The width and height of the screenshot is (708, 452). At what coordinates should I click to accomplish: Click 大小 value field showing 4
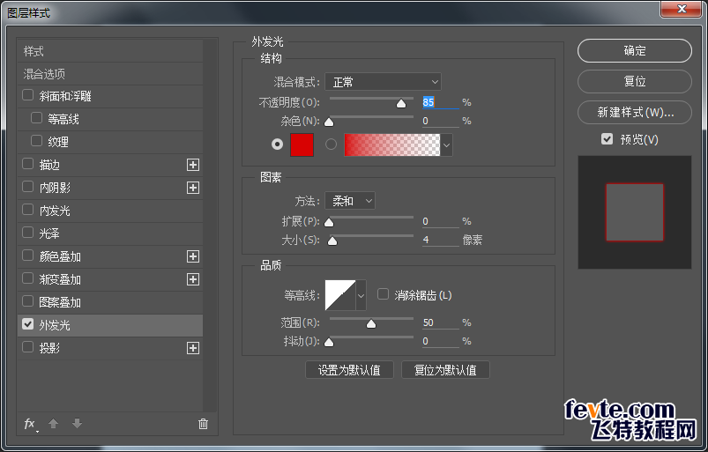440,240
